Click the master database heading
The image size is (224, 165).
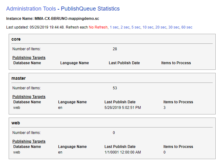(x=19, y=78)
